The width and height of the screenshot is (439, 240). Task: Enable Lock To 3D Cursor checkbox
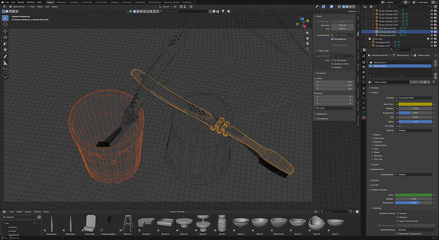coord(332,60)
